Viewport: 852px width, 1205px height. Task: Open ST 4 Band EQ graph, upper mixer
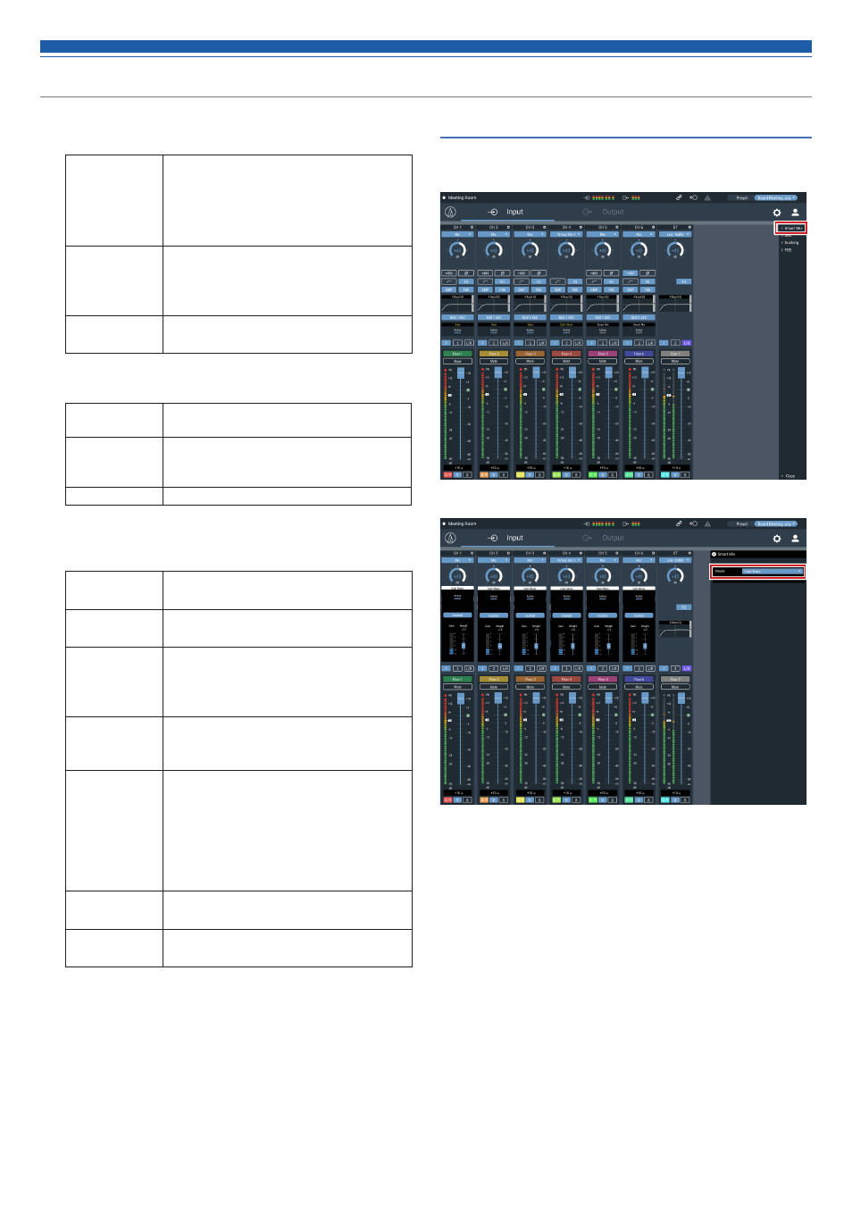pos(675,304)
